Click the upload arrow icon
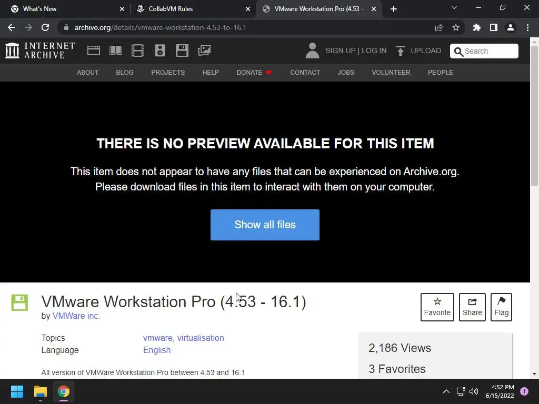Viewport: 539px width, 404px height. (401, 51)
